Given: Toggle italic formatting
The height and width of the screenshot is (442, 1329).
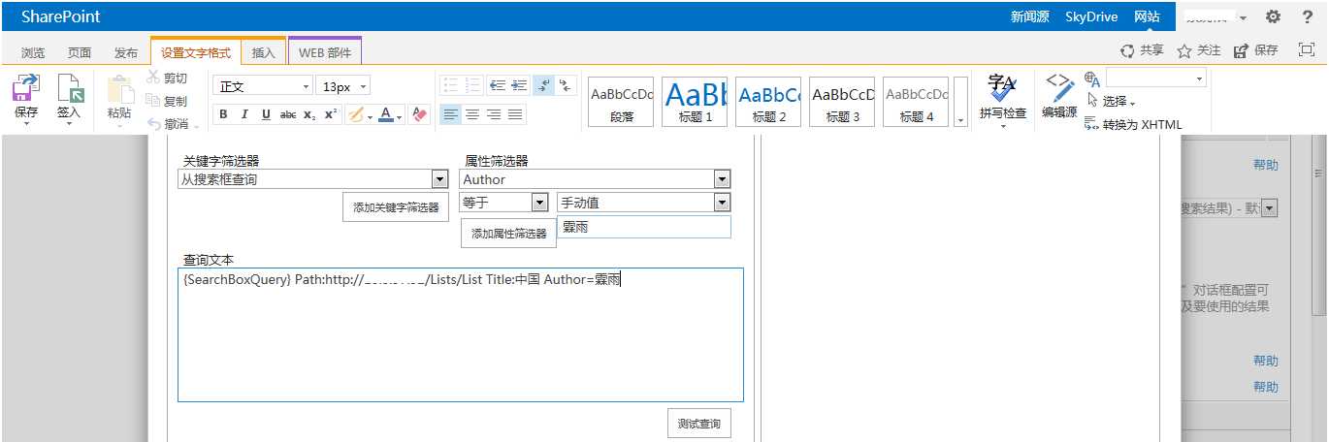Looking at the screenshot, I should click(x=244, y=114).
